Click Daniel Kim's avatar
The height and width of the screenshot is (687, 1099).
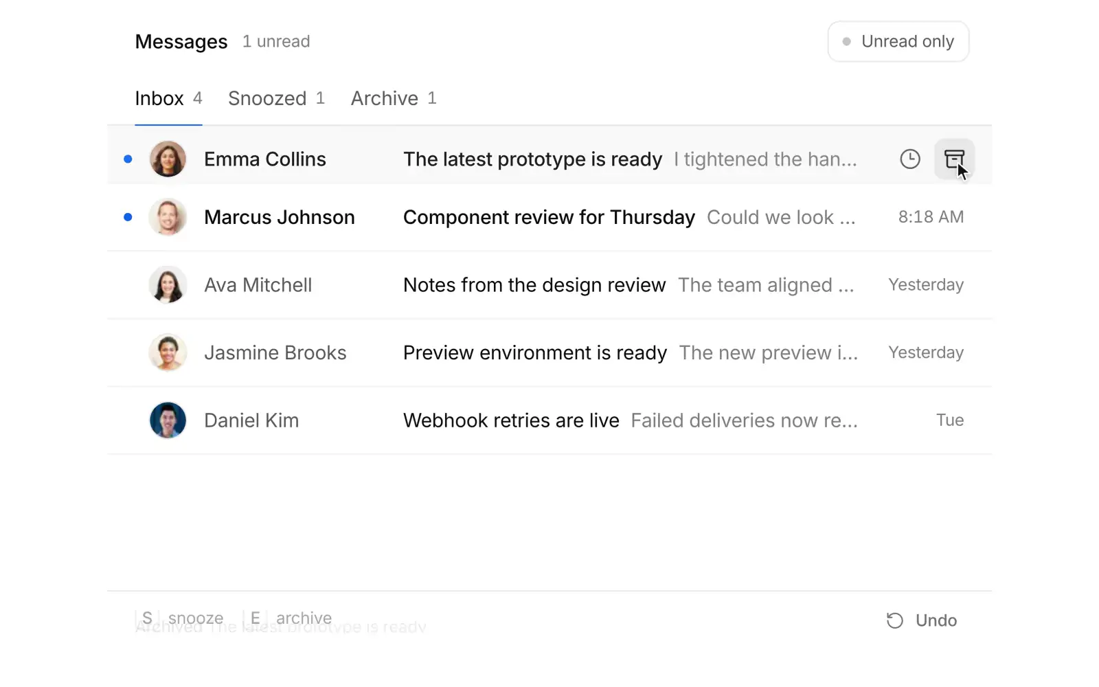tap(168, 420)
